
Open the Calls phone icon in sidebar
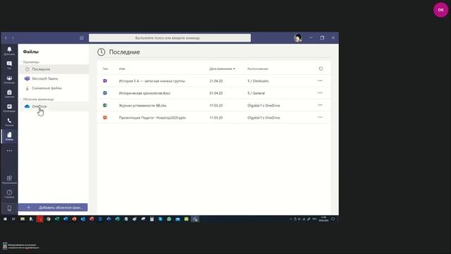(9, 122)
